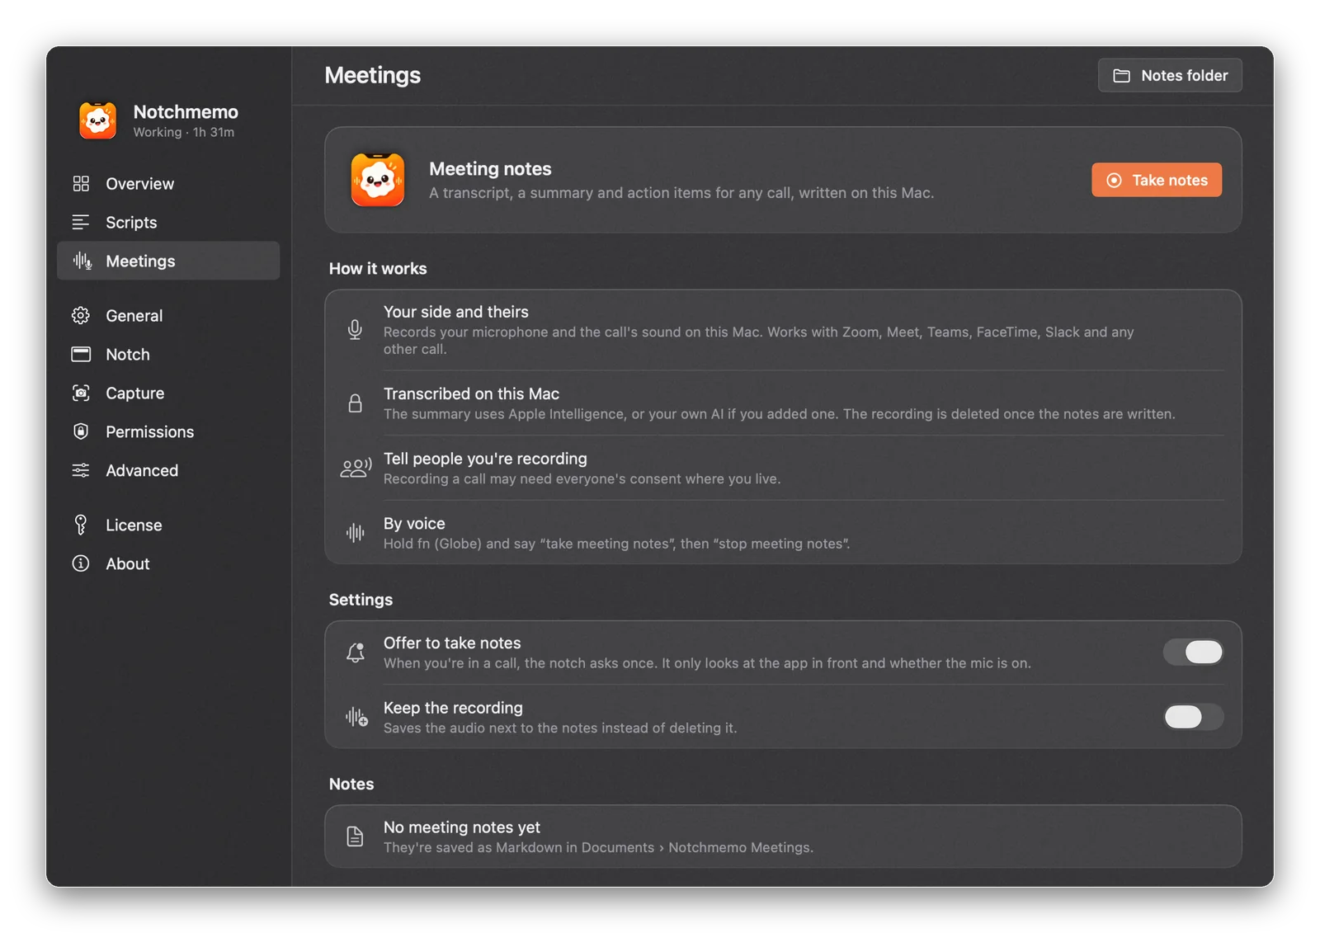Click the License key icon
The height and width of the screenshot is (933, 1320).
81,525
